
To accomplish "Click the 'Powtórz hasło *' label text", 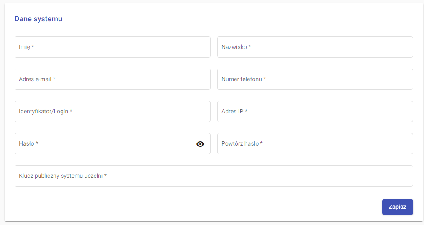I will coord(242,144).
